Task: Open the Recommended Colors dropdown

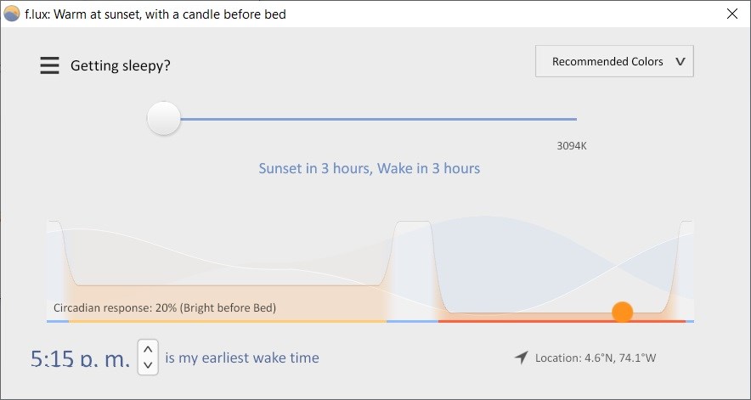Action: point(614,61)
